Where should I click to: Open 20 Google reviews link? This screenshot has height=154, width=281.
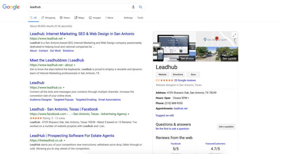185,80
